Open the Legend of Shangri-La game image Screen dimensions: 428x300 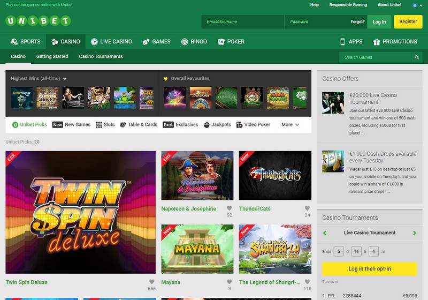pos(275,249)
